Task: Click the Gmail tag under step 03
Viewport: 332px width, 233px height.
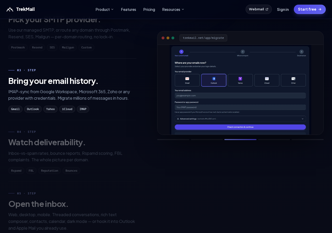Action: pyautogui.click(x=15, y=109)
